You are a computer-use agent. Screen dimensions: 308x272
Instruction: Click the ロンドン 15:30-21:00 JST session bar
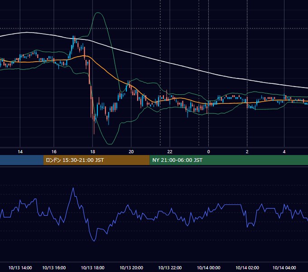96,160
